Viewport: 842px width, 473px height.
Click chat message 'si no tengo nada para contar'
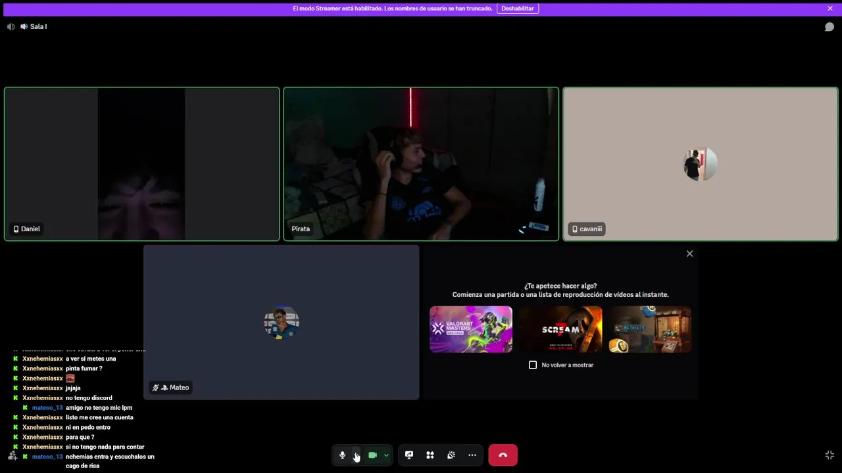pos(105,447)
